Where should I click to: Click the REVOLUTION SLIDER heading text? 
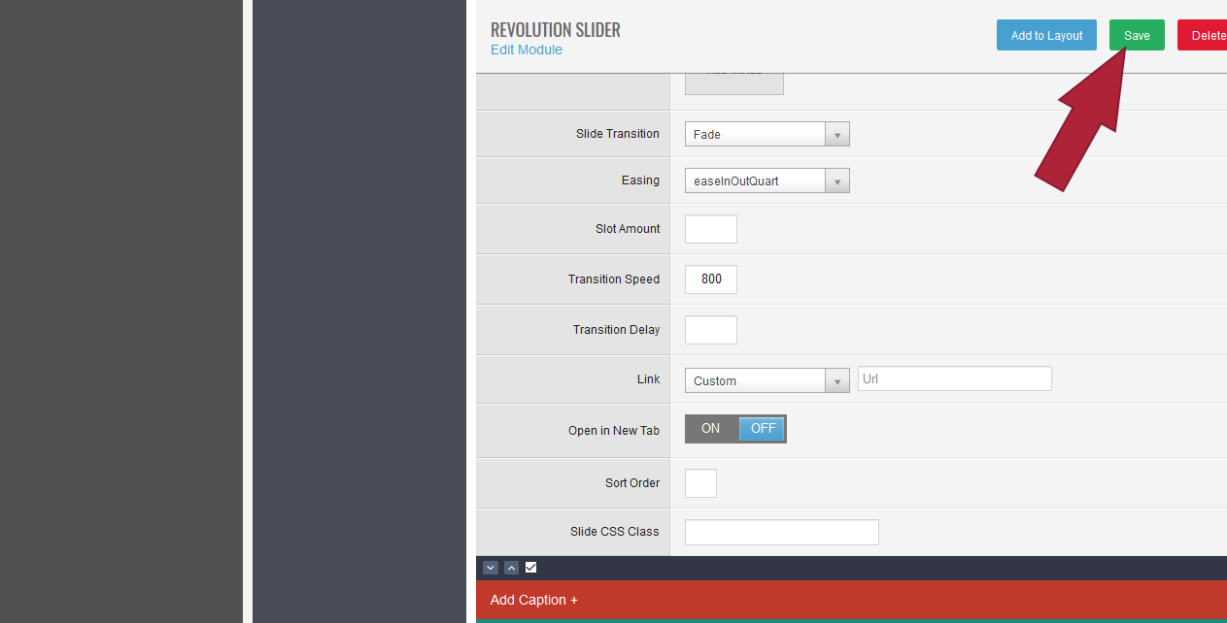[x=556, y=30]
